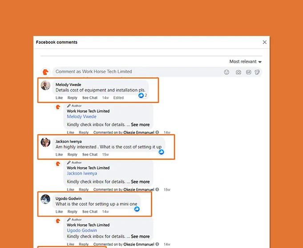Viewport: 303px width, 248px height.
Task: Click the blue Jackson Iwenya mention link
Action: (82, 173)
